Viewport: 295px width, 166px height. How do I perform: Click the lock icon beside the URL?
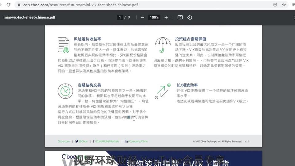click(19, 5)
